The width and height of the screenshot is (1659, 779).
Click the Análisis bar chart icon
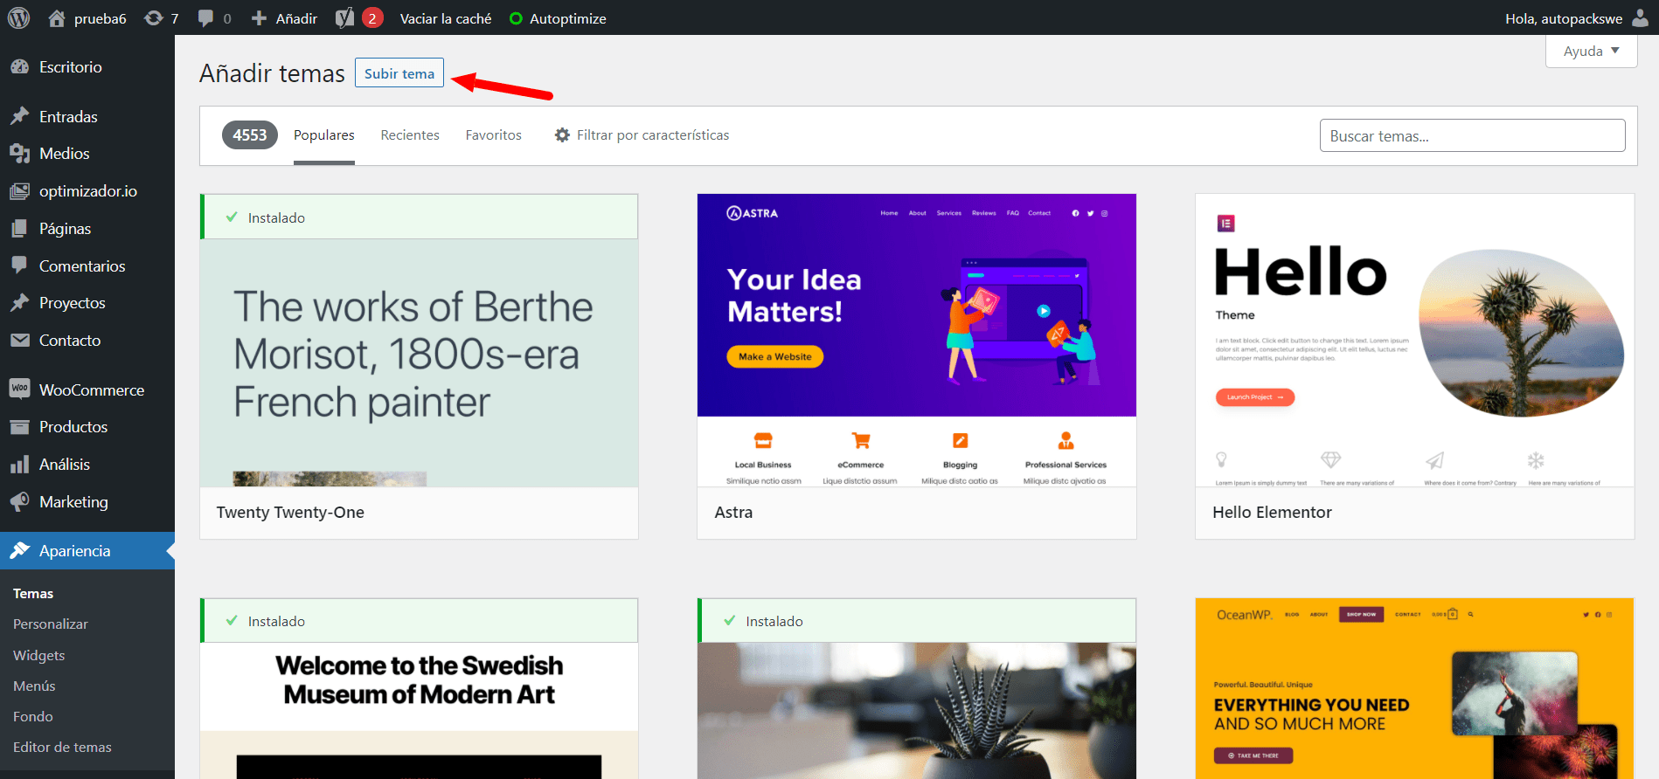tap(19, 464)
